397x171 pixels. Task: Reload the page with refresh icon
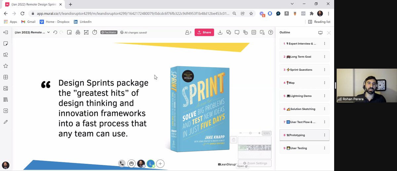tap(22, 14)
